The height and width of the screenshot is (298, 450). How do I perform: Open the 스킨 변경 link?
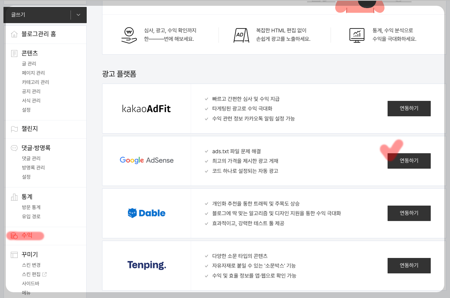coord(30,265)
